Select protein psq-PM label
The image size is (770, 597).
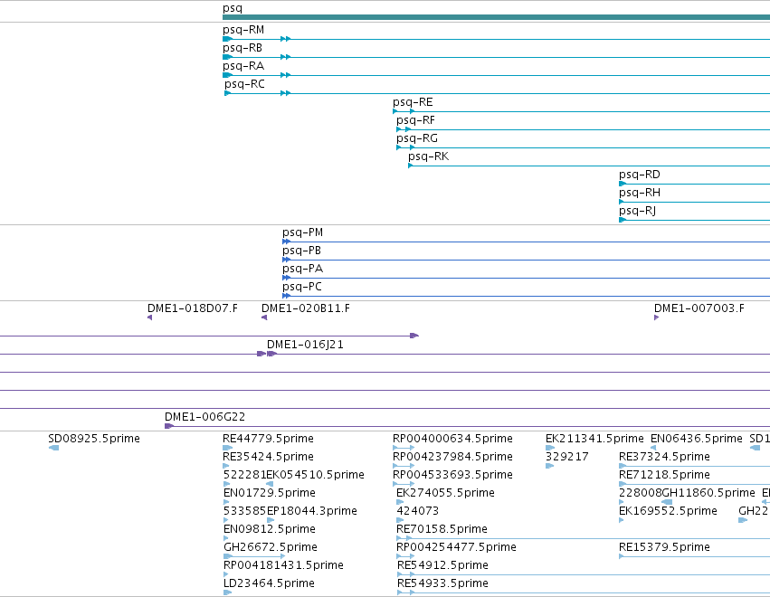pyautogui.click(x=302, y=232)
